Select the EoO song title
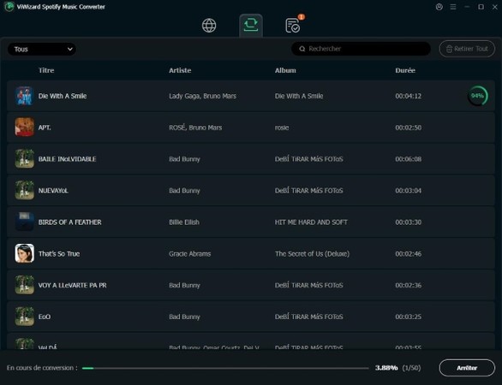This screenshot has width=502, height=385. point(45,317)
